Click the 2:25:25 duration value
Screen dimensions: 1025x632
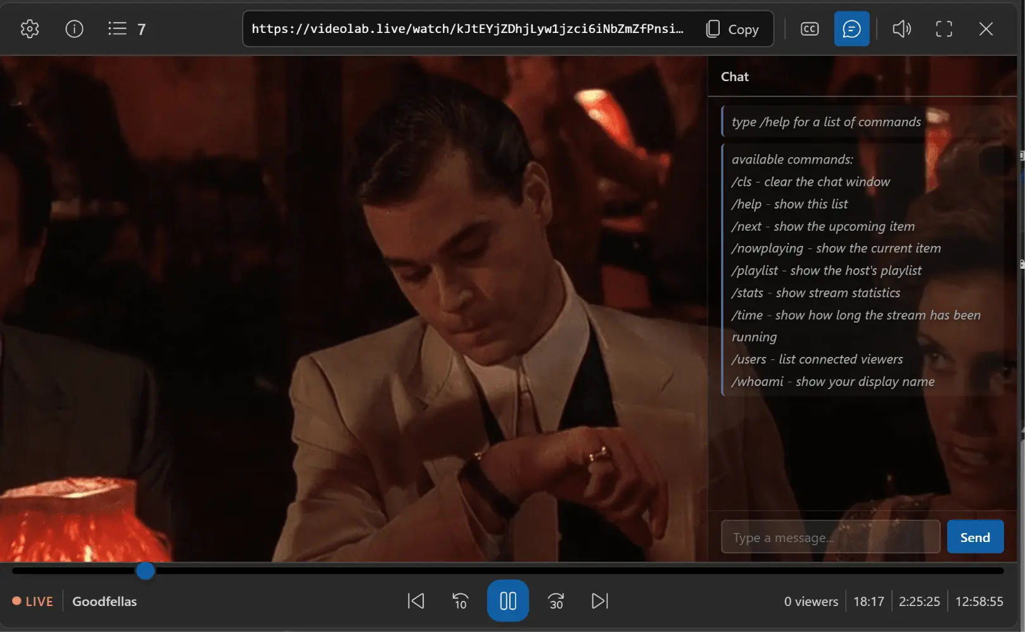tap(919, 602)
